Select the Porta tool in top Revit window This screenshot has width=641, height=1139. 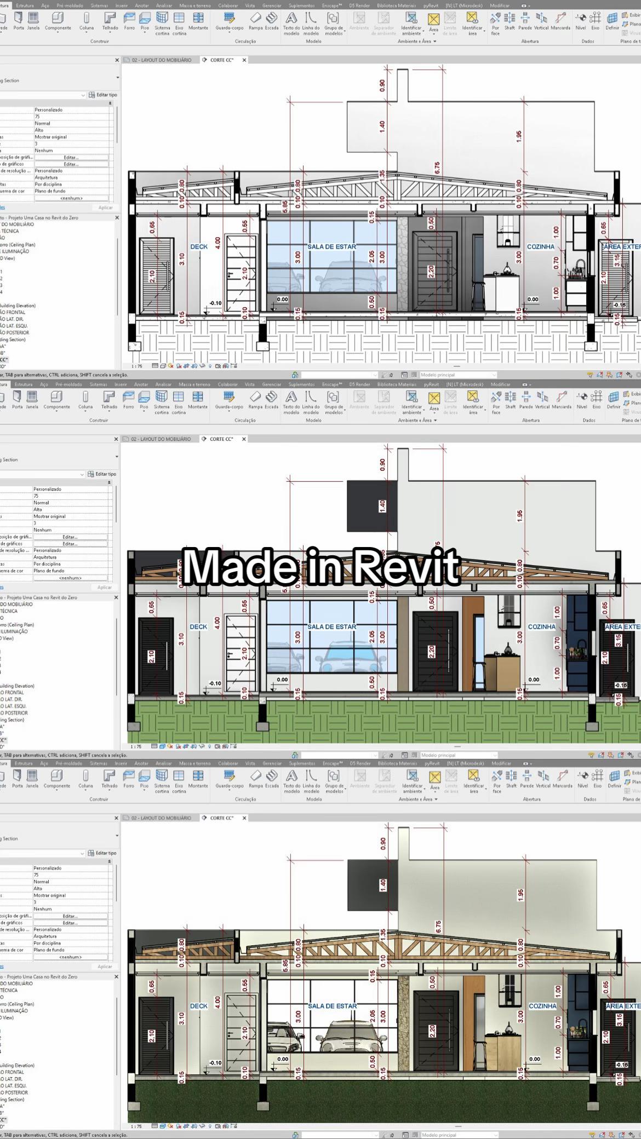point(19,21)
